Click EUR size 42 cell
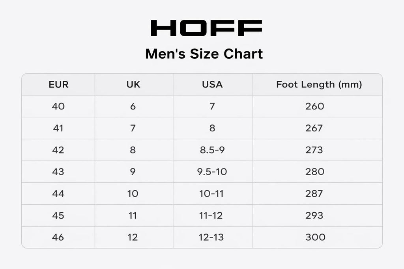Viewport: 404px width, 269px height. coord(58,150)
